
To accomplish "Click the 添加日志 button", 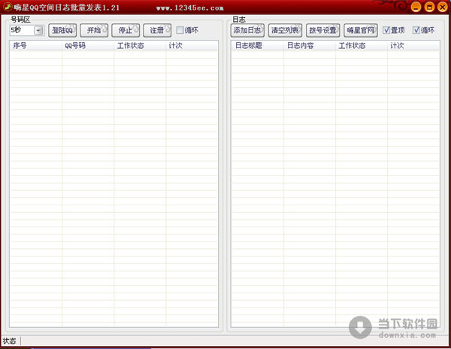I will click(247, 31).
